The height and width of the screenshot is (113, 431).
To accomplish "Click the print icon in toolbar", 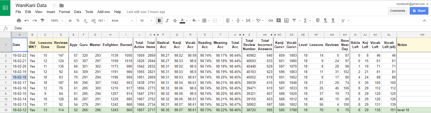I will [x=19, y=21].
